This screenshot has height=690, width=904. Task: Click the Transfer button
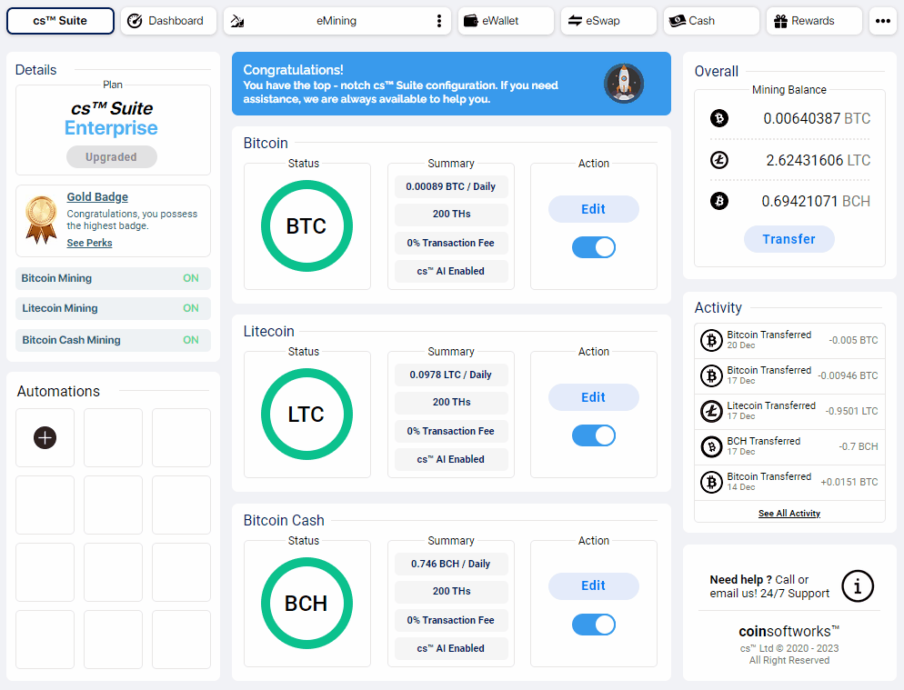(x=789, y=239)
